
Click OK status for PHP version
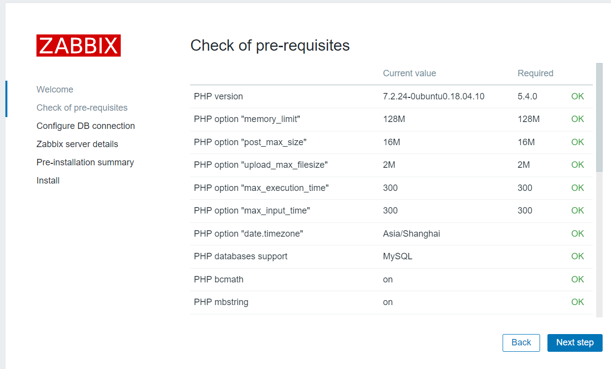pos(577,96)
